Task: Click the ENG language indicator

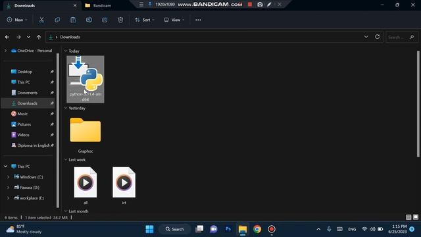Action: point(352,229)
